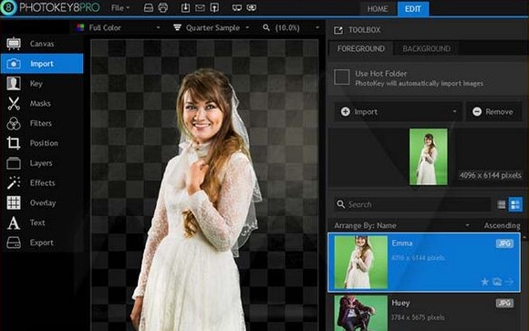
Task: Click the dual monitor view icon
Action: pos(252,8)
